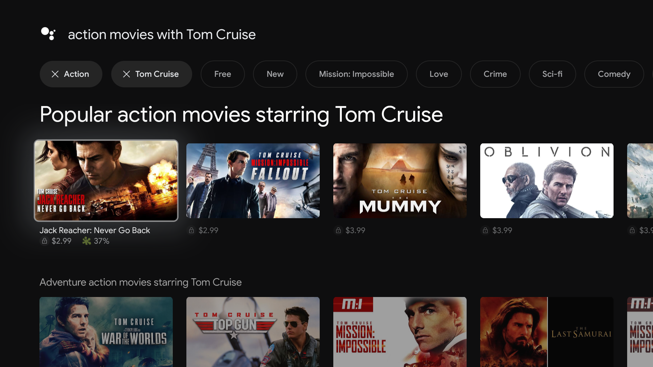Viewport: 653px width, 367px height.
Task: Remove the Tom Cruise filter tag
Action: (x=126, y=74)
